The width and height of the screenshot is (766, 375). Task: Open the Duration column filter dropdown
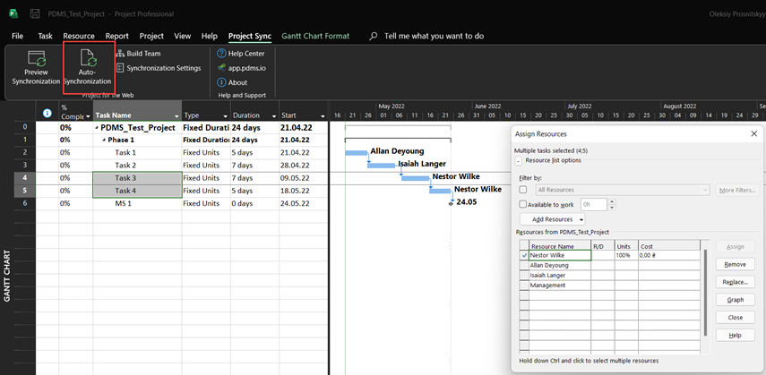pyautogui.click(x=274, y=116)
